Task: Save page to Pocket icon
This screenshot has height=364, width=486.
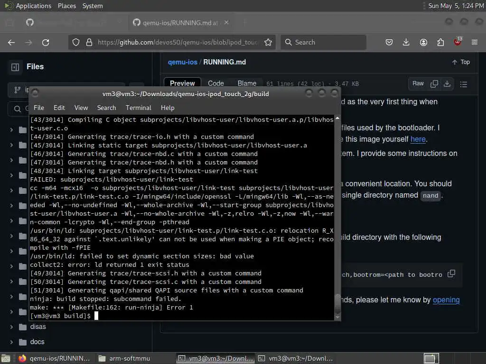Action: 389,42
